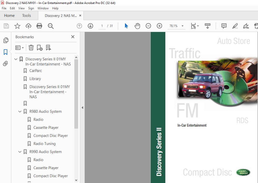Viewport: 258px width, 183px height.
Task: Zoom out with minus button
Action: click(x=148, y=26)
